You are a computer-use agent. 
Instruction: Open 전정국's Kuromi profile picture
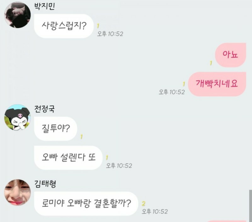point(17,117)
